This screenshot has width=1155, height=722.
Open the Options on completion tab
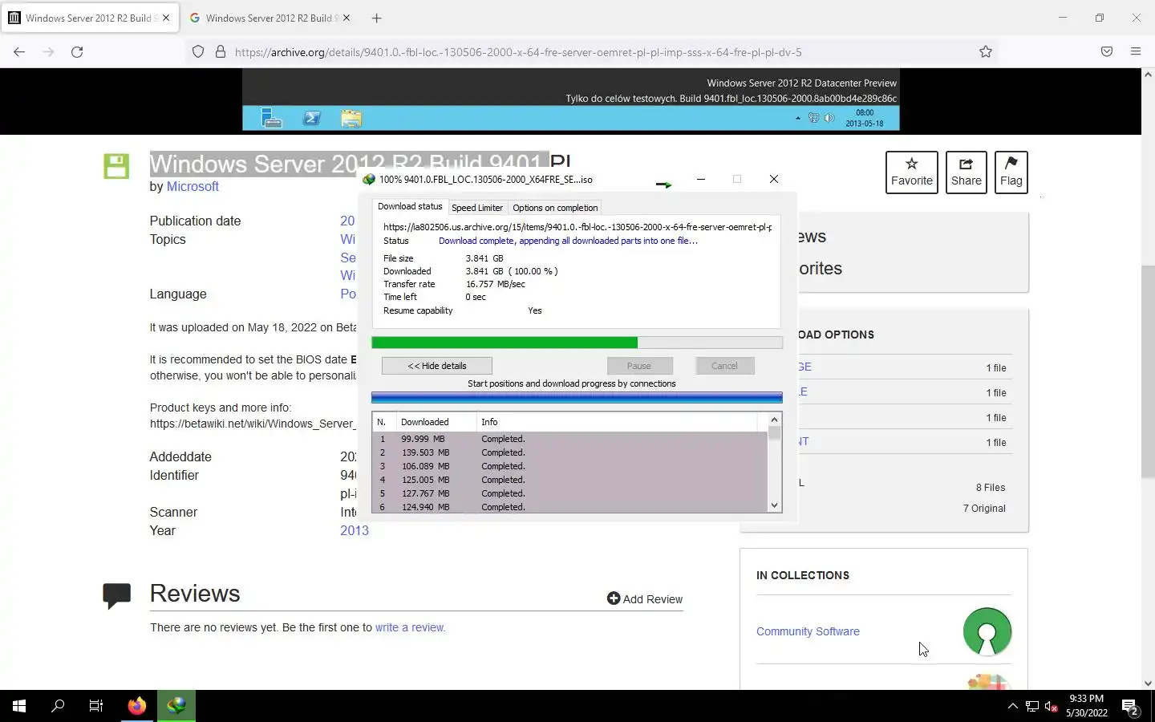[x=555, y=208]
